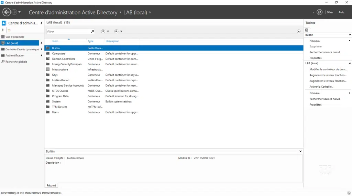Select the LostAndFound folder icon
The width and height of the screenshot is (352, 196).
tap(48, 80)
